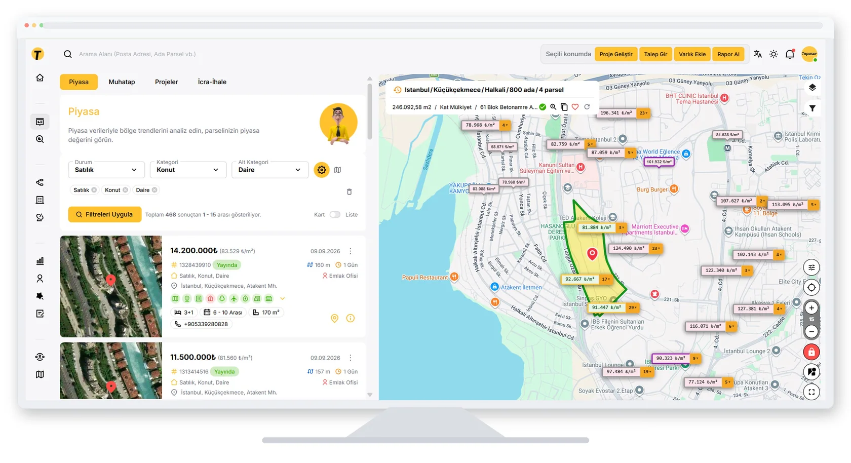
Task: Click the map filter funnel icon
Action: pos(813,108)
